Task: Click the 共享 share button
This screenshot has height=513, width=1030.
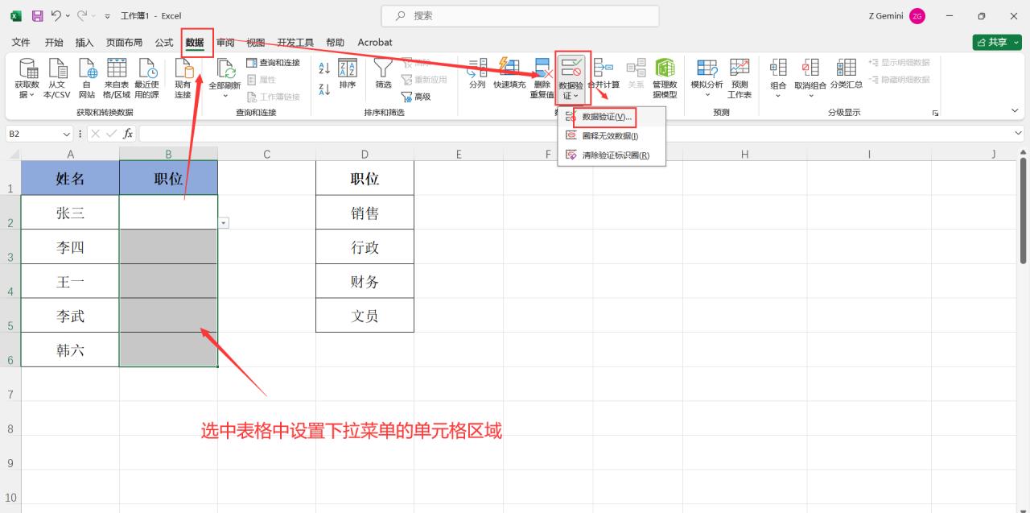Action: pyautogui.click(x=997, y=43)
